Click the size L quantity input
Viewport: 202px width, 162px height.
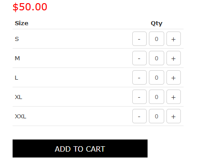[157, 77]
